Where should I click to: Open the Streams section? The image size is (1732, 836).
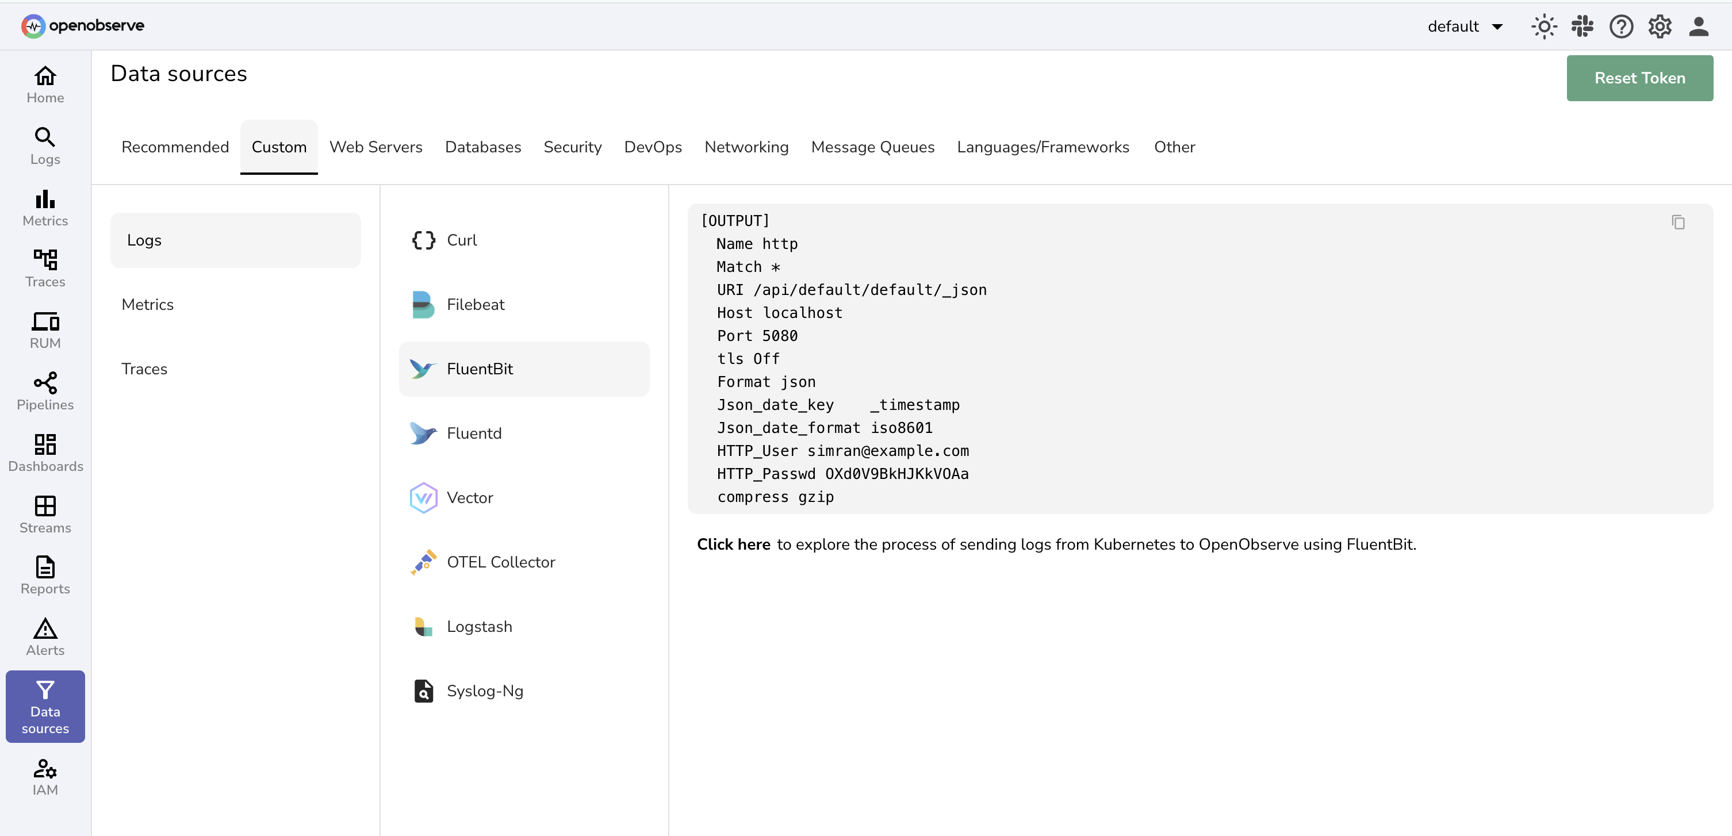click(45, 513)
